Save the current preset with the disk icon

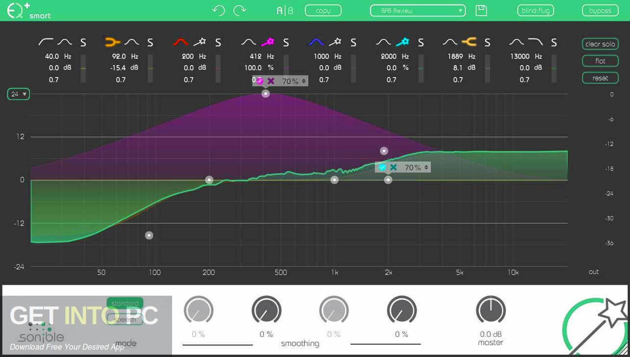pyautogui.click(x=481, y=10)
